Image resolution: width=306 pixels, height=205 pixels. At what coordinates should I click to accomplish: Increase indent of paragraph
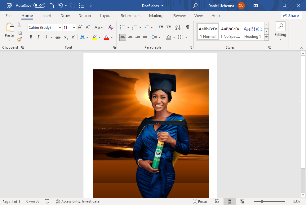168,27
